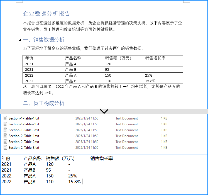Screen dimensions: 208x195
Task: Click the 产品名称 header cell in Word table
Action: pos(83,58)
